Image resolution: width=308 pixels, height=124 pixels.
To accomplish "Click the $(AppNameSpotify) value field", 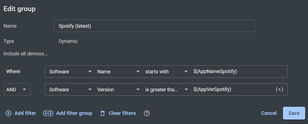I will coord(239,72).
